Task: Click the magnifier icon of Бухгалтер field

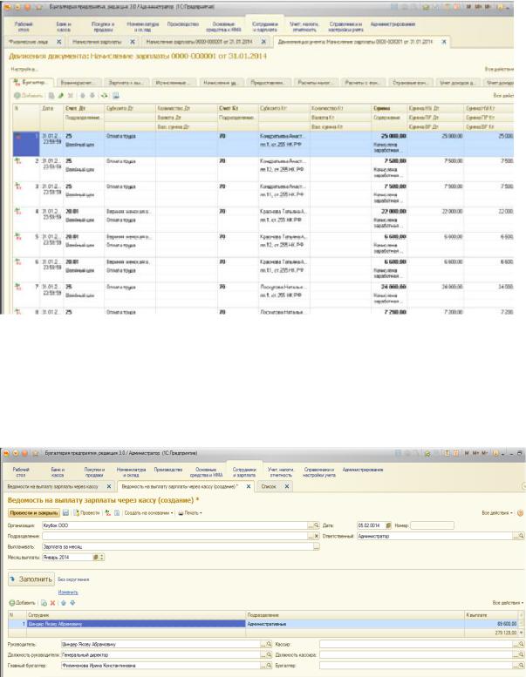Action: point(522,666)
